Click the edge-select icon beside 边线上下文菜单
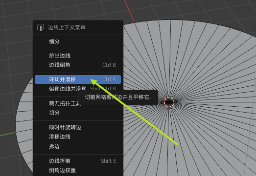The image size is (256, 176). 40,27
